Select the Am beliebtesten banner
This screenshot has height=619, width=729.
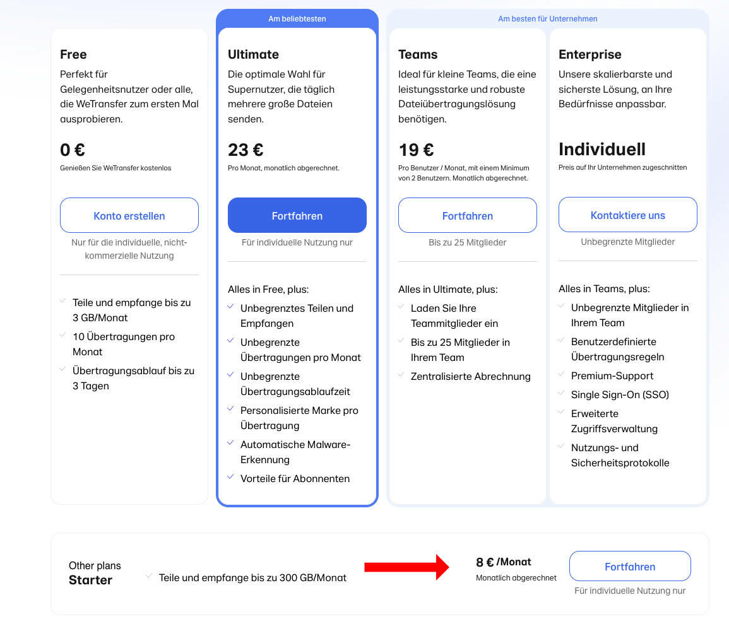[297, 18]
